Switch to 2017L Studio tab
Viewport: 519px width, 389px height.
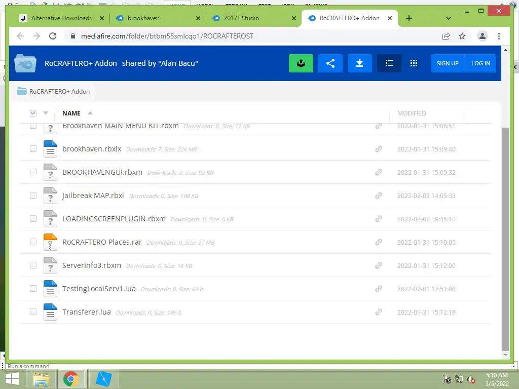point(253,18)
